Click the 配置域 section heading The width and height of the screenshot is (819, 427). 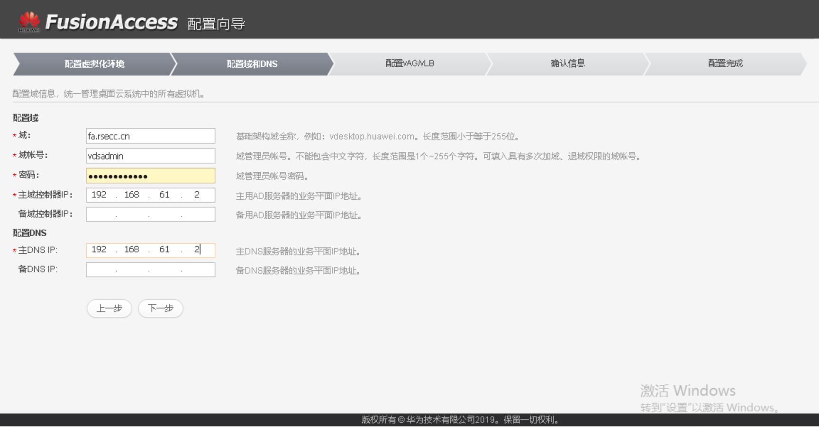[x=26, y=118]
